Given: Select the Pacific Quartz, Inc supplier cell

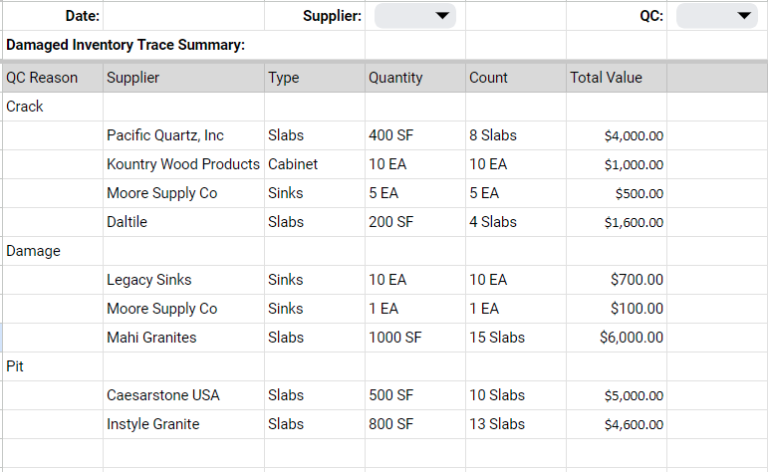Looking at the screenshot, I should 183,135.
